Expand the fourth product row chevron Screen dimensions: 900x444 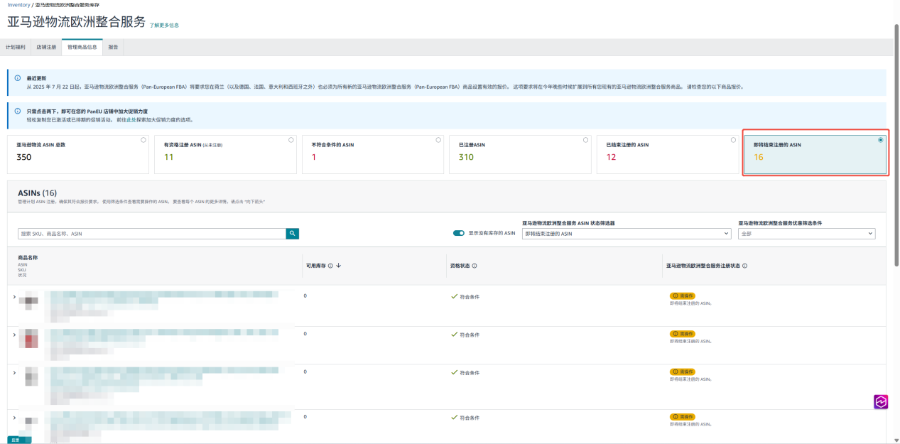click(14, 417)
